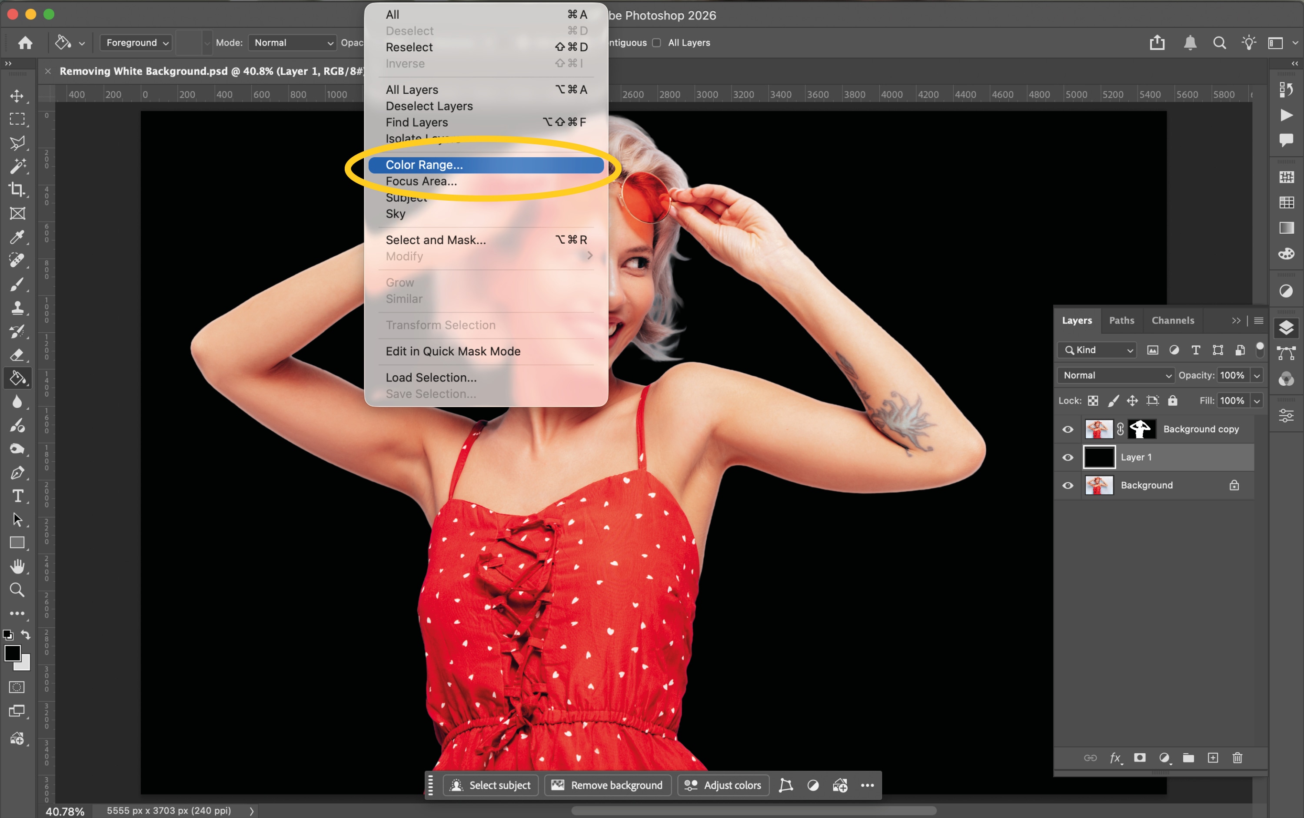Open the Foreground fill source dropdown
The height and width of the screenshot is (818, 1304).
click(x=136, y=43)
